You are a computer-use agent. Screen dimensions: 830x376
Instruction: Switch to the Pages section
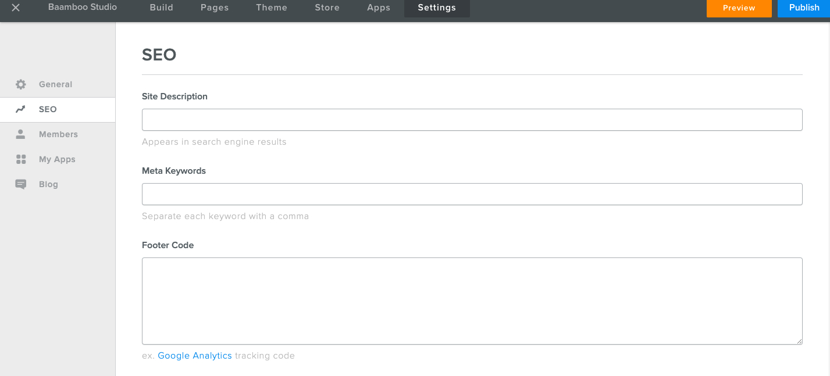pos(214,8)
